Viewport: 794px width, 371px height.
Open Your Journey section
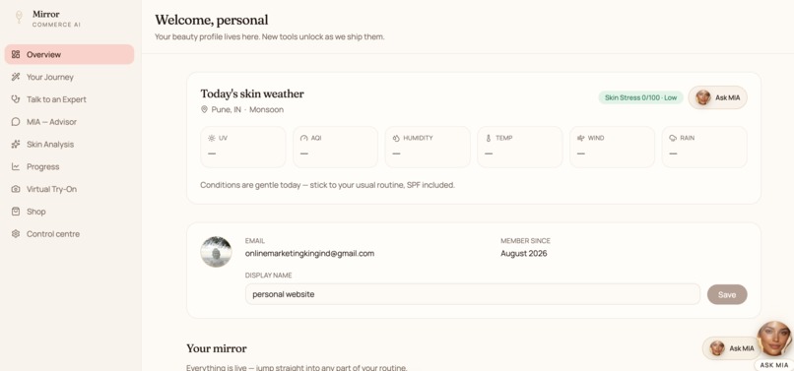click(x=69, y=77)
